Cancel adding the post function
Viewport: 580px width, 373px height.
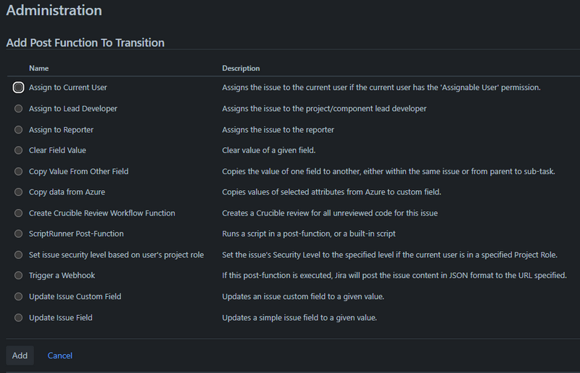[x=60, y=356]
